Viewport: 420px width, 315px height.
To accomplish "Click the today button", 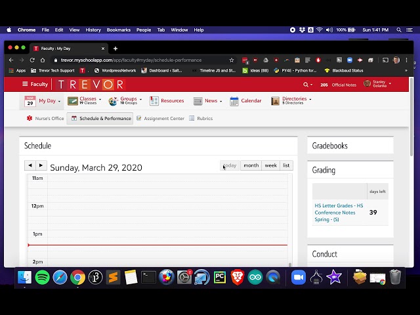I will pos(230,165).
